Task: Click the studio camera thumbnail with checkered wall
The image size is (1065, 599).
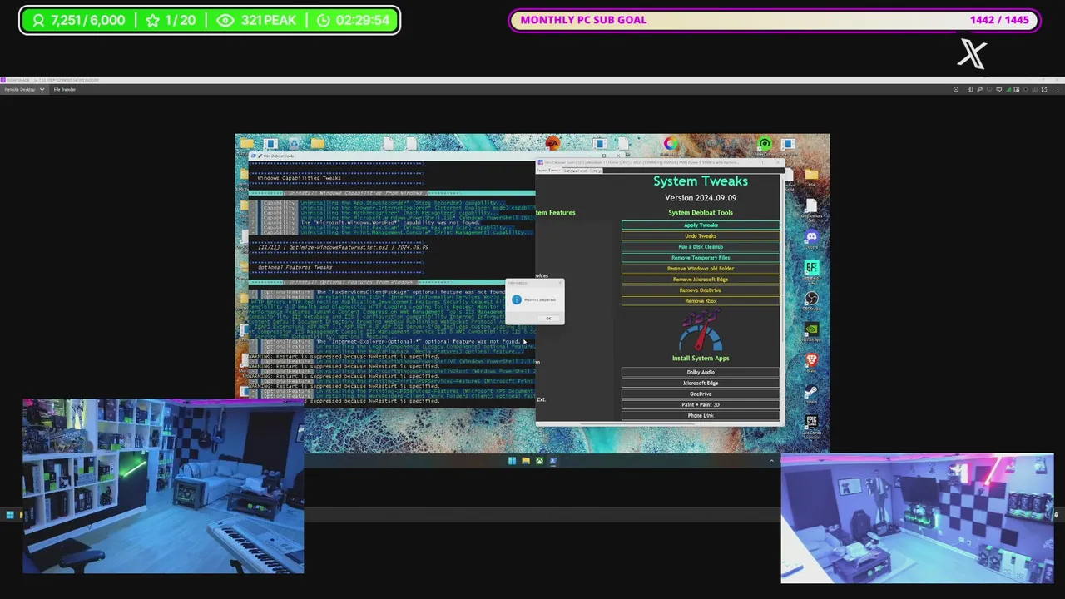Action: 917,518
